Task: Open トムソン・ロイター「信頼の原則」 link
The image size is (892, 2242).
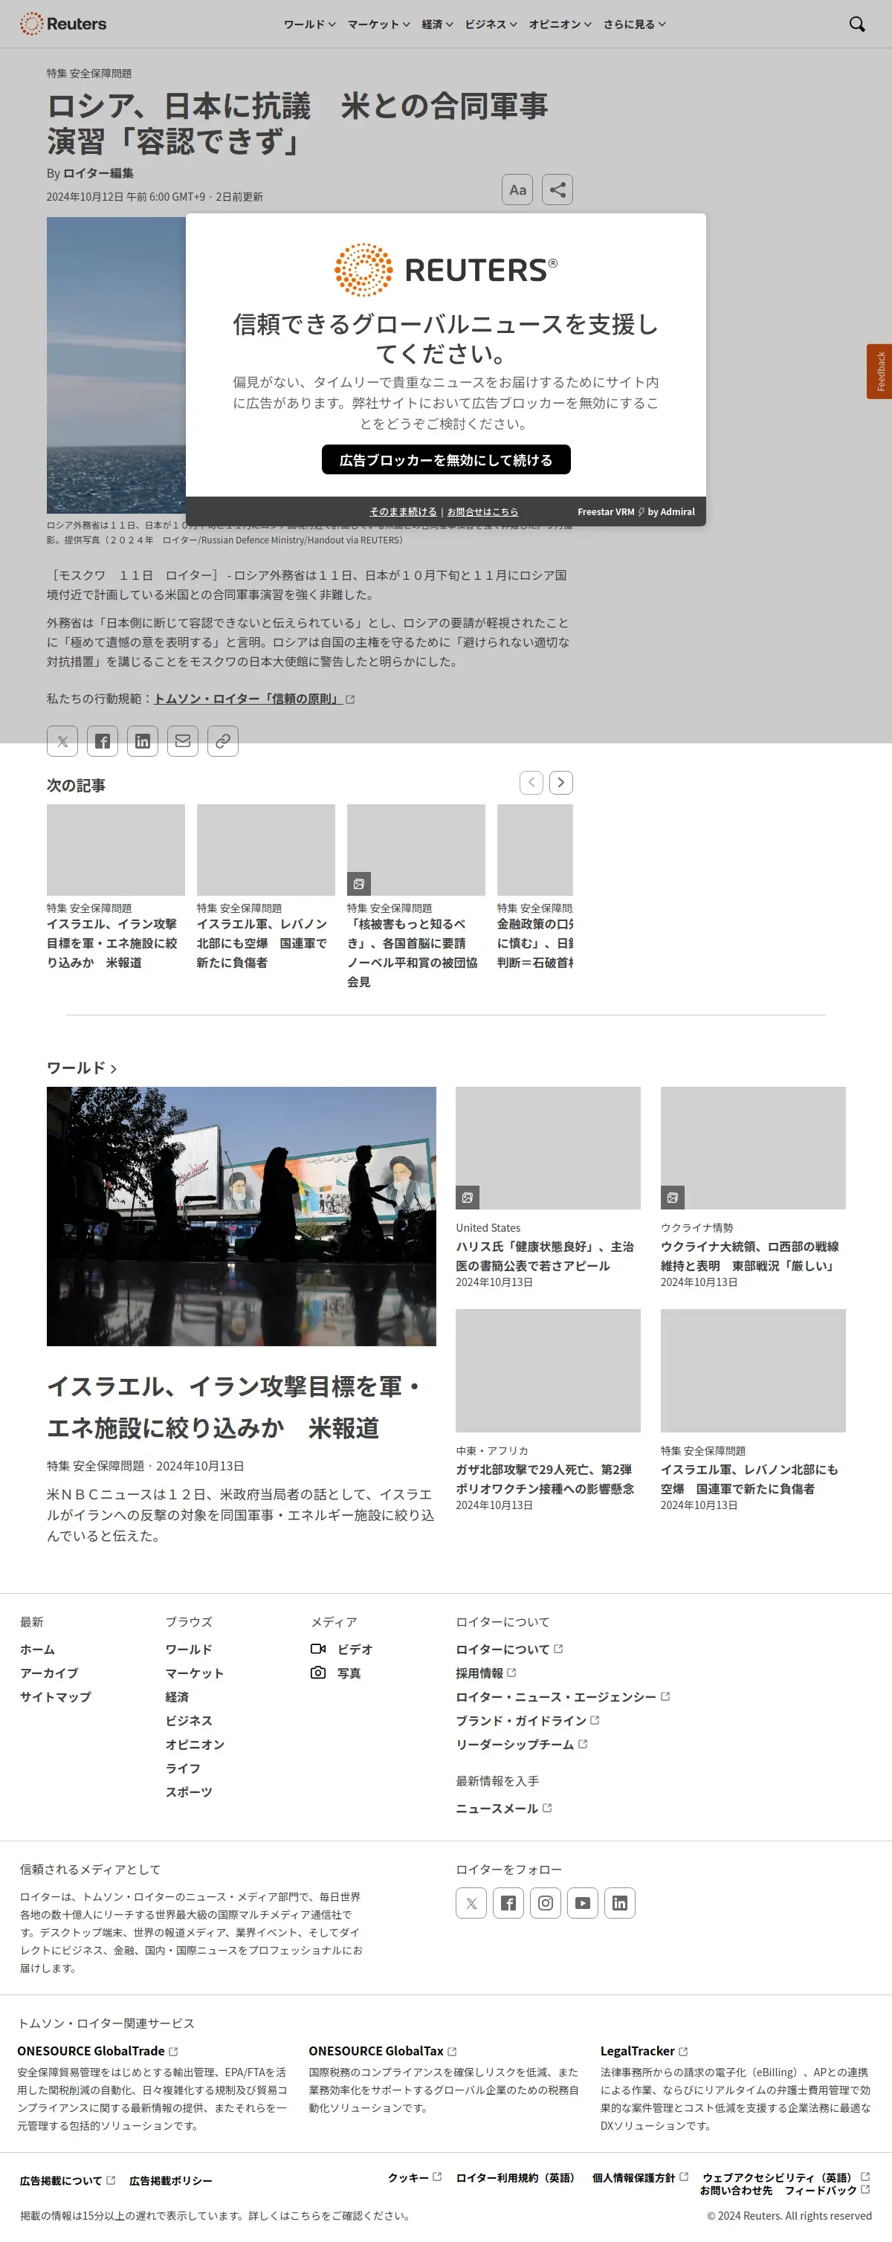Action: click(253, 699)
